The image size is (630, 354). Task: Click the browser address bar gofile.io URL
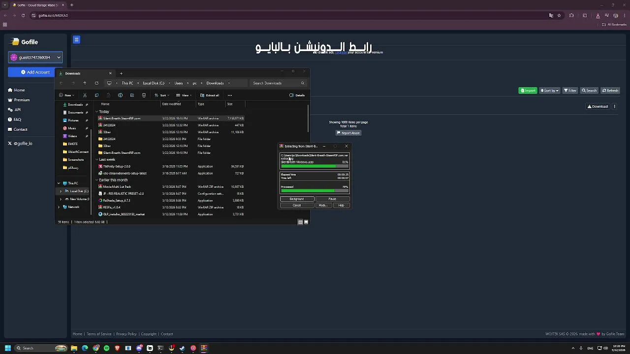point(53,15)
